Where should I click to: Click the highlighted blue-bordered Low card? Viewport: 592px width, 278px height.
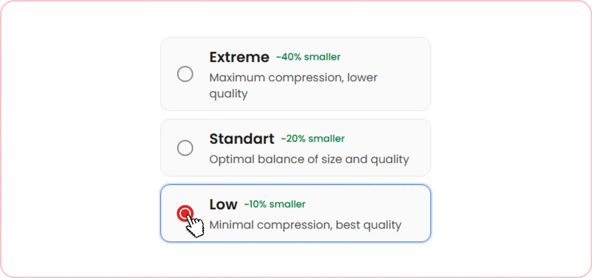pyautogui.click(x=296, y=213)
